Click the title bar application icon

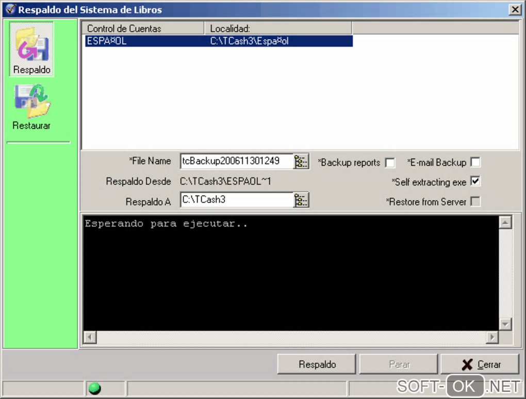pyautogui.click(x=10, y=9)
